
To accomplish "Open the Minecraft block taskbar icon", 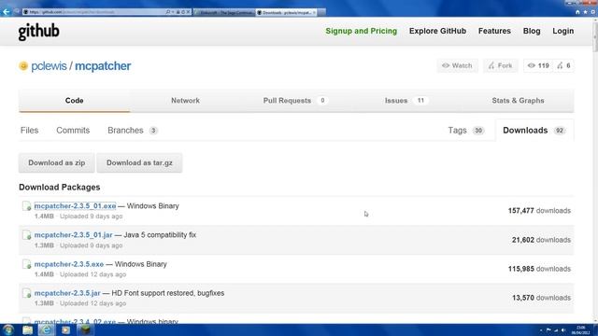I will point(85,329).
